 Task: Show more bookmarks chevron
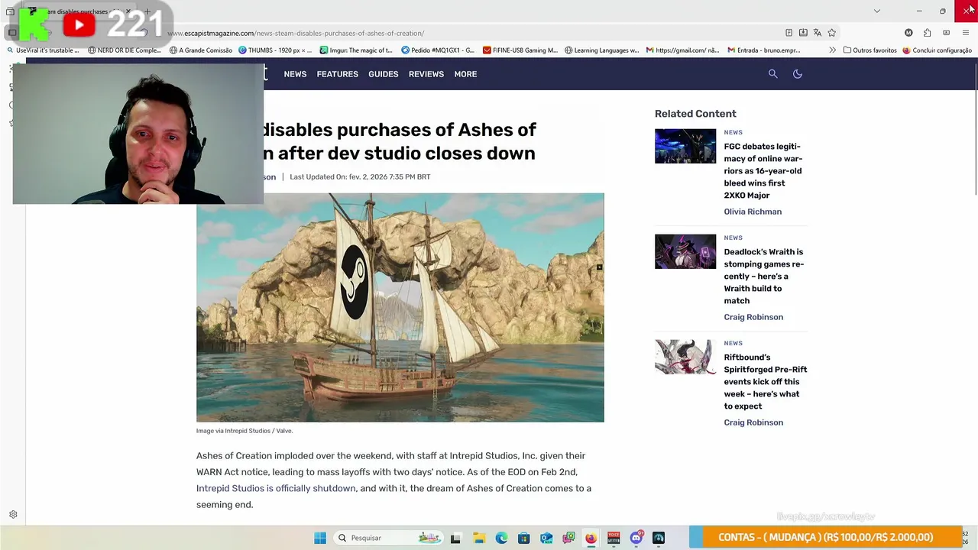coord(832,50)
